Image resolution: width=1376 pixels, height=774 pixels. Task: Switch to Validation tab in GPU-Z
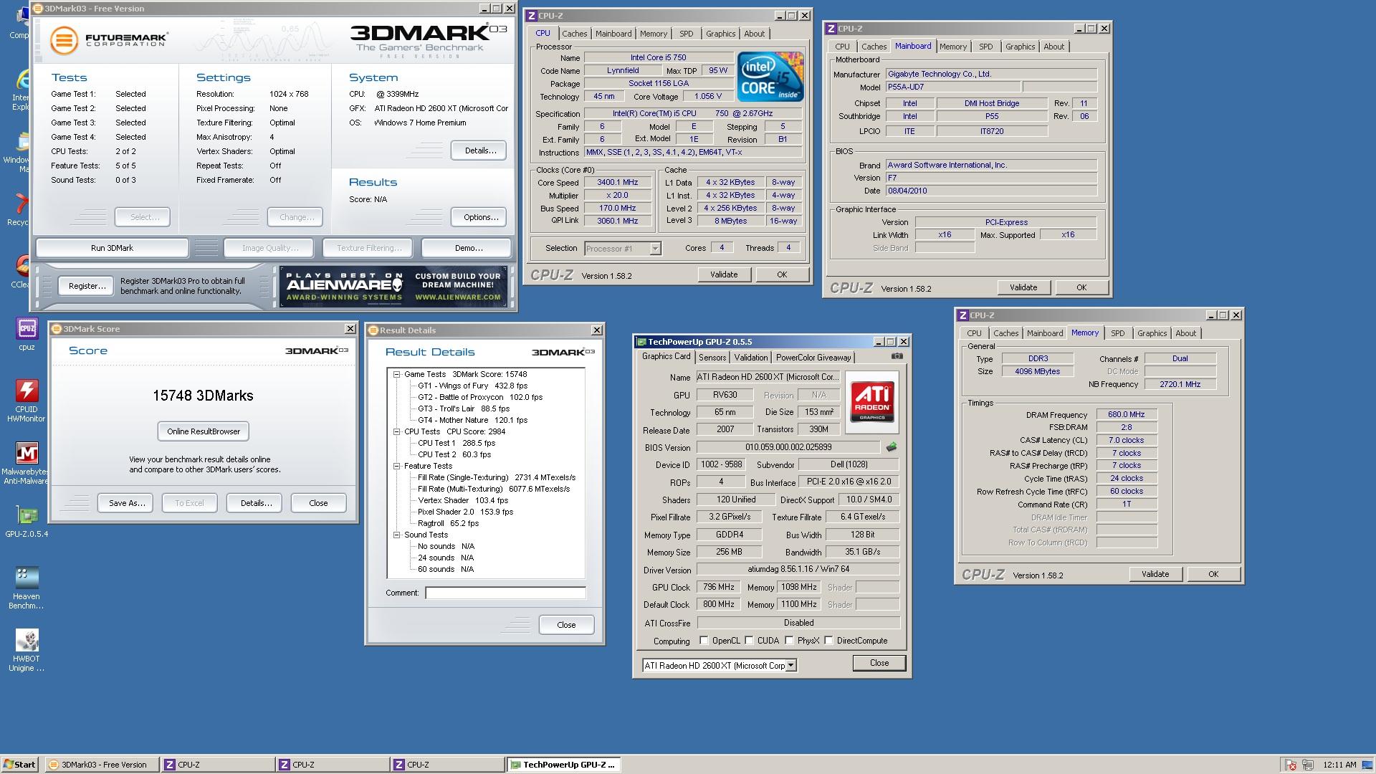[750, 358]
